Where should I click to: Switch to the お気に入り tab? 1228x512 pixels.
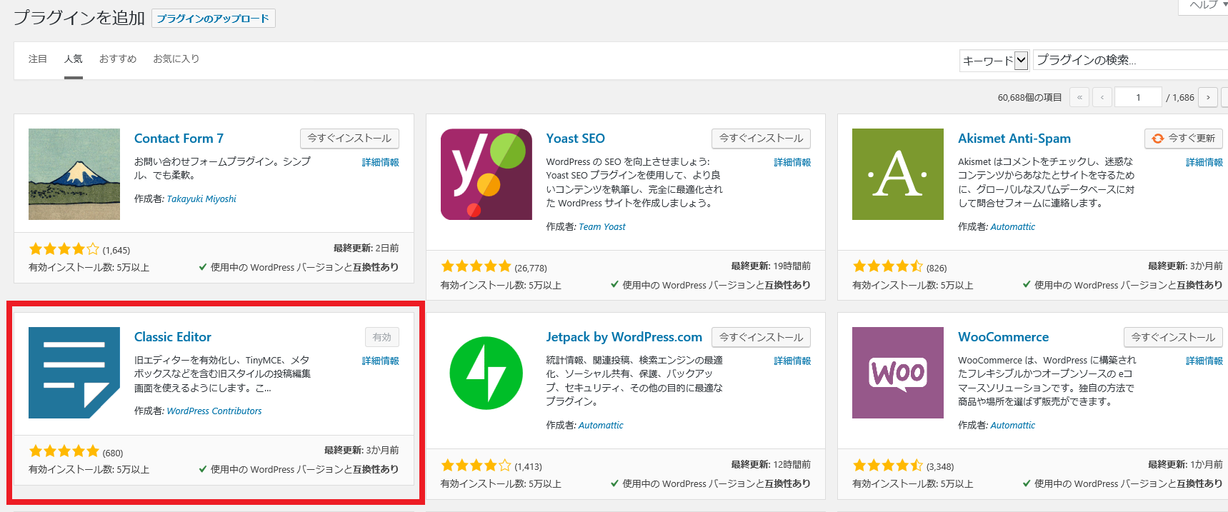coord(176,59)
